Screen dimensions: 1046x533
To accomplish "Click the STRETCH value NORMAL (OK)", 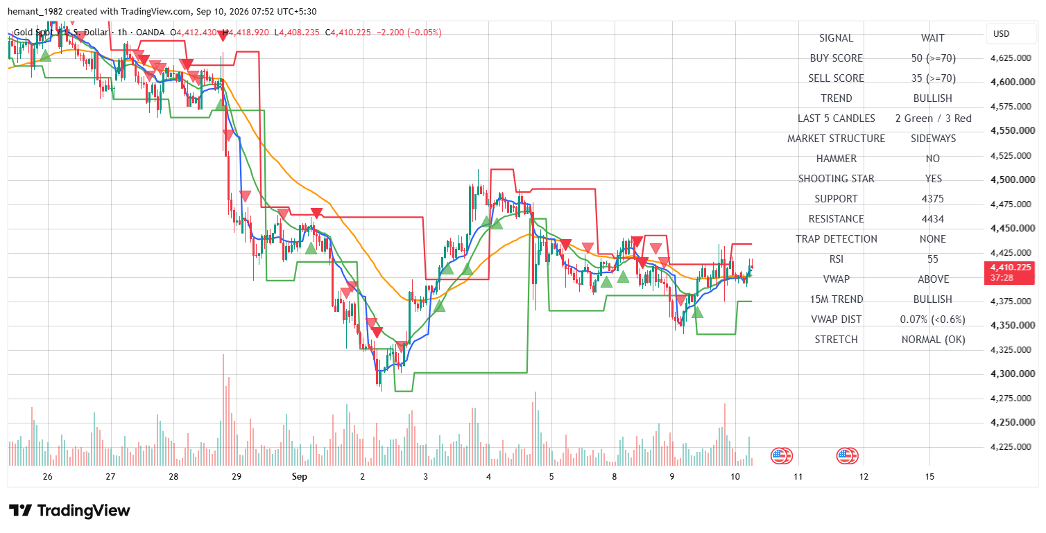I will 933,340.
